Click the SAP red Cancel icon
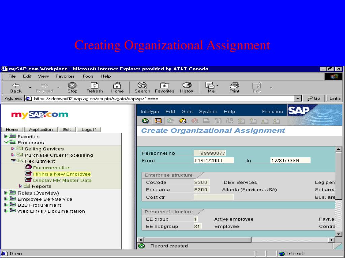The height and width of the screenshot is (258, 345). click(x=195, y=121)
